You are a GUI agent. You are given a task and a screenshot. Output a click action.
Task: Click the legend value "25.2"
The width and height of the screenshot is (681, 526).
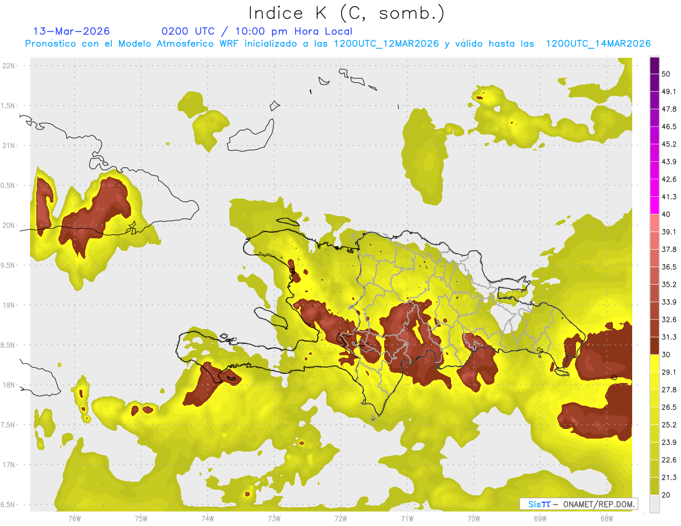pos(669,425)
